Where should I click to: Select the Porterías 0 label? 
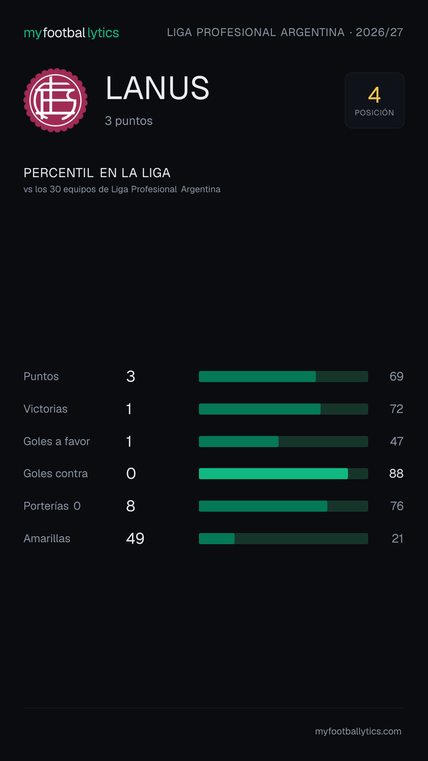coord(52,506)
